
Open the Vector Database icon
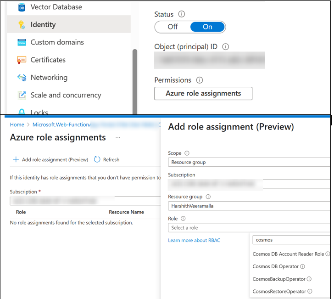tap(22, 7)
